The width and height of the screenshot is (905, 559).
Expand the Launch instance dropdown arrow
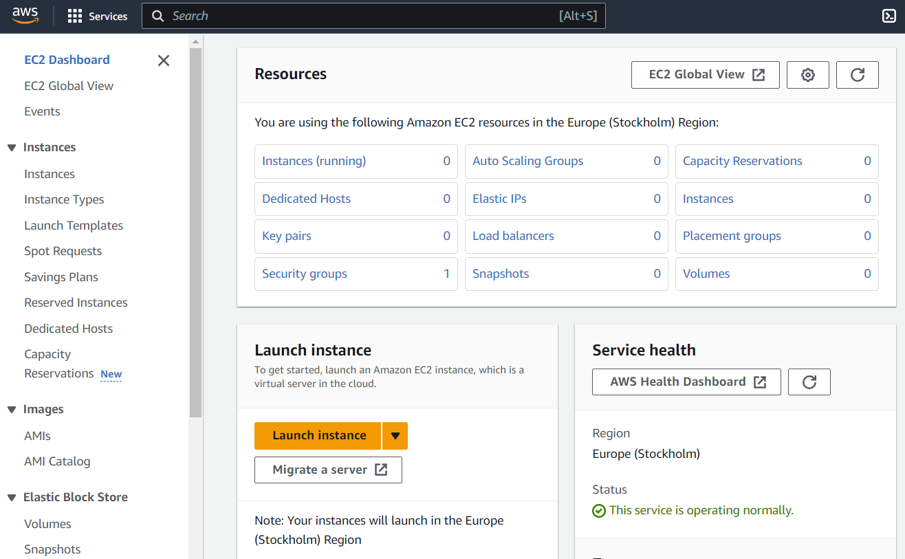(395, 436)
